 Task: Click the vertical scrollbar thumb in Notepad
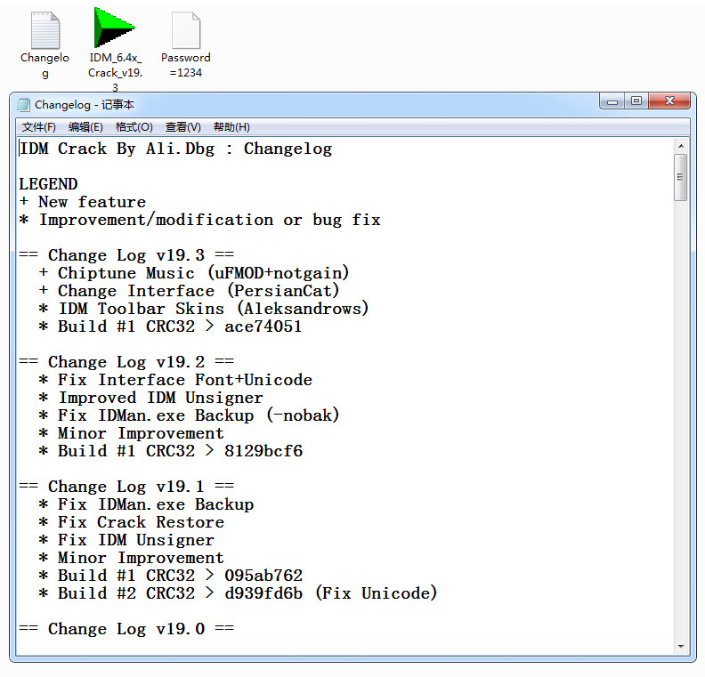click(x=681, y=177)
